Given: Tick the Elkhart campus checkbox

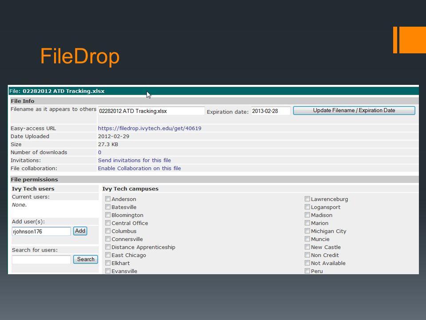Looking at the screenshot, I should coord(108,263).
